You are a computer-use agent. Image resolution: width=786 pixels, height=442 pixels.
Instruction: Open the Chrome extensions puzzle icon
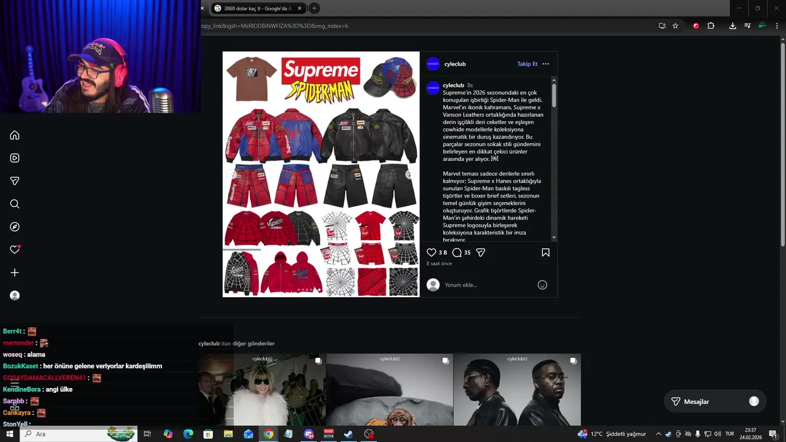pos(711,26)
